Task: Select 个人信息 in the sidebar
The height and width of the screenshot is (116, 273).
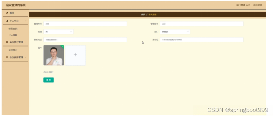Action: [13, 35]
